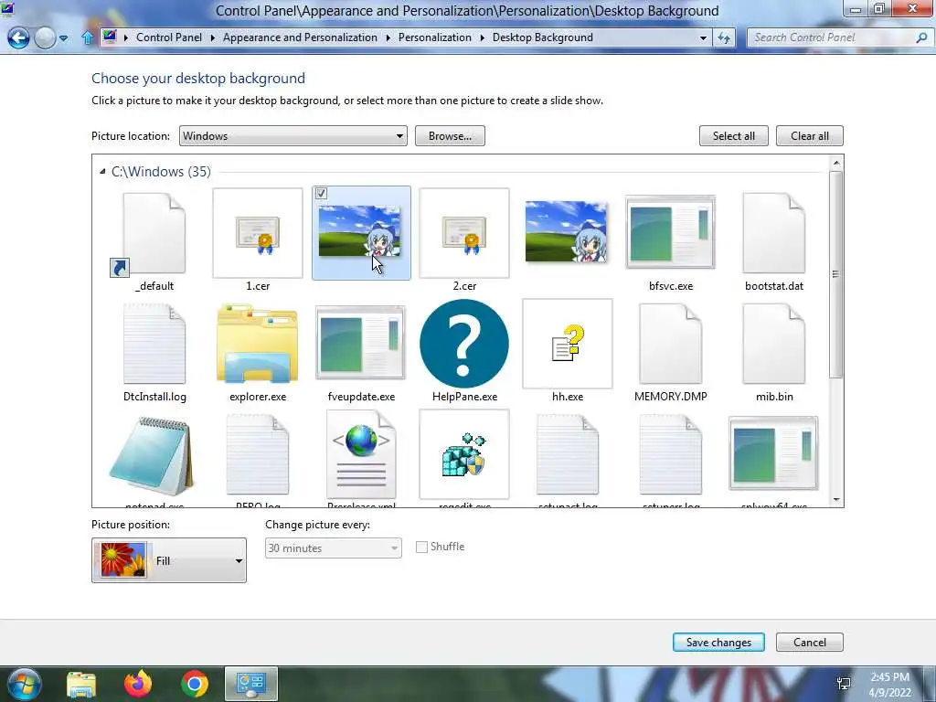936x702 pixels.
Task: Click the Forward navigation arrow
Action: coord(45,37)
